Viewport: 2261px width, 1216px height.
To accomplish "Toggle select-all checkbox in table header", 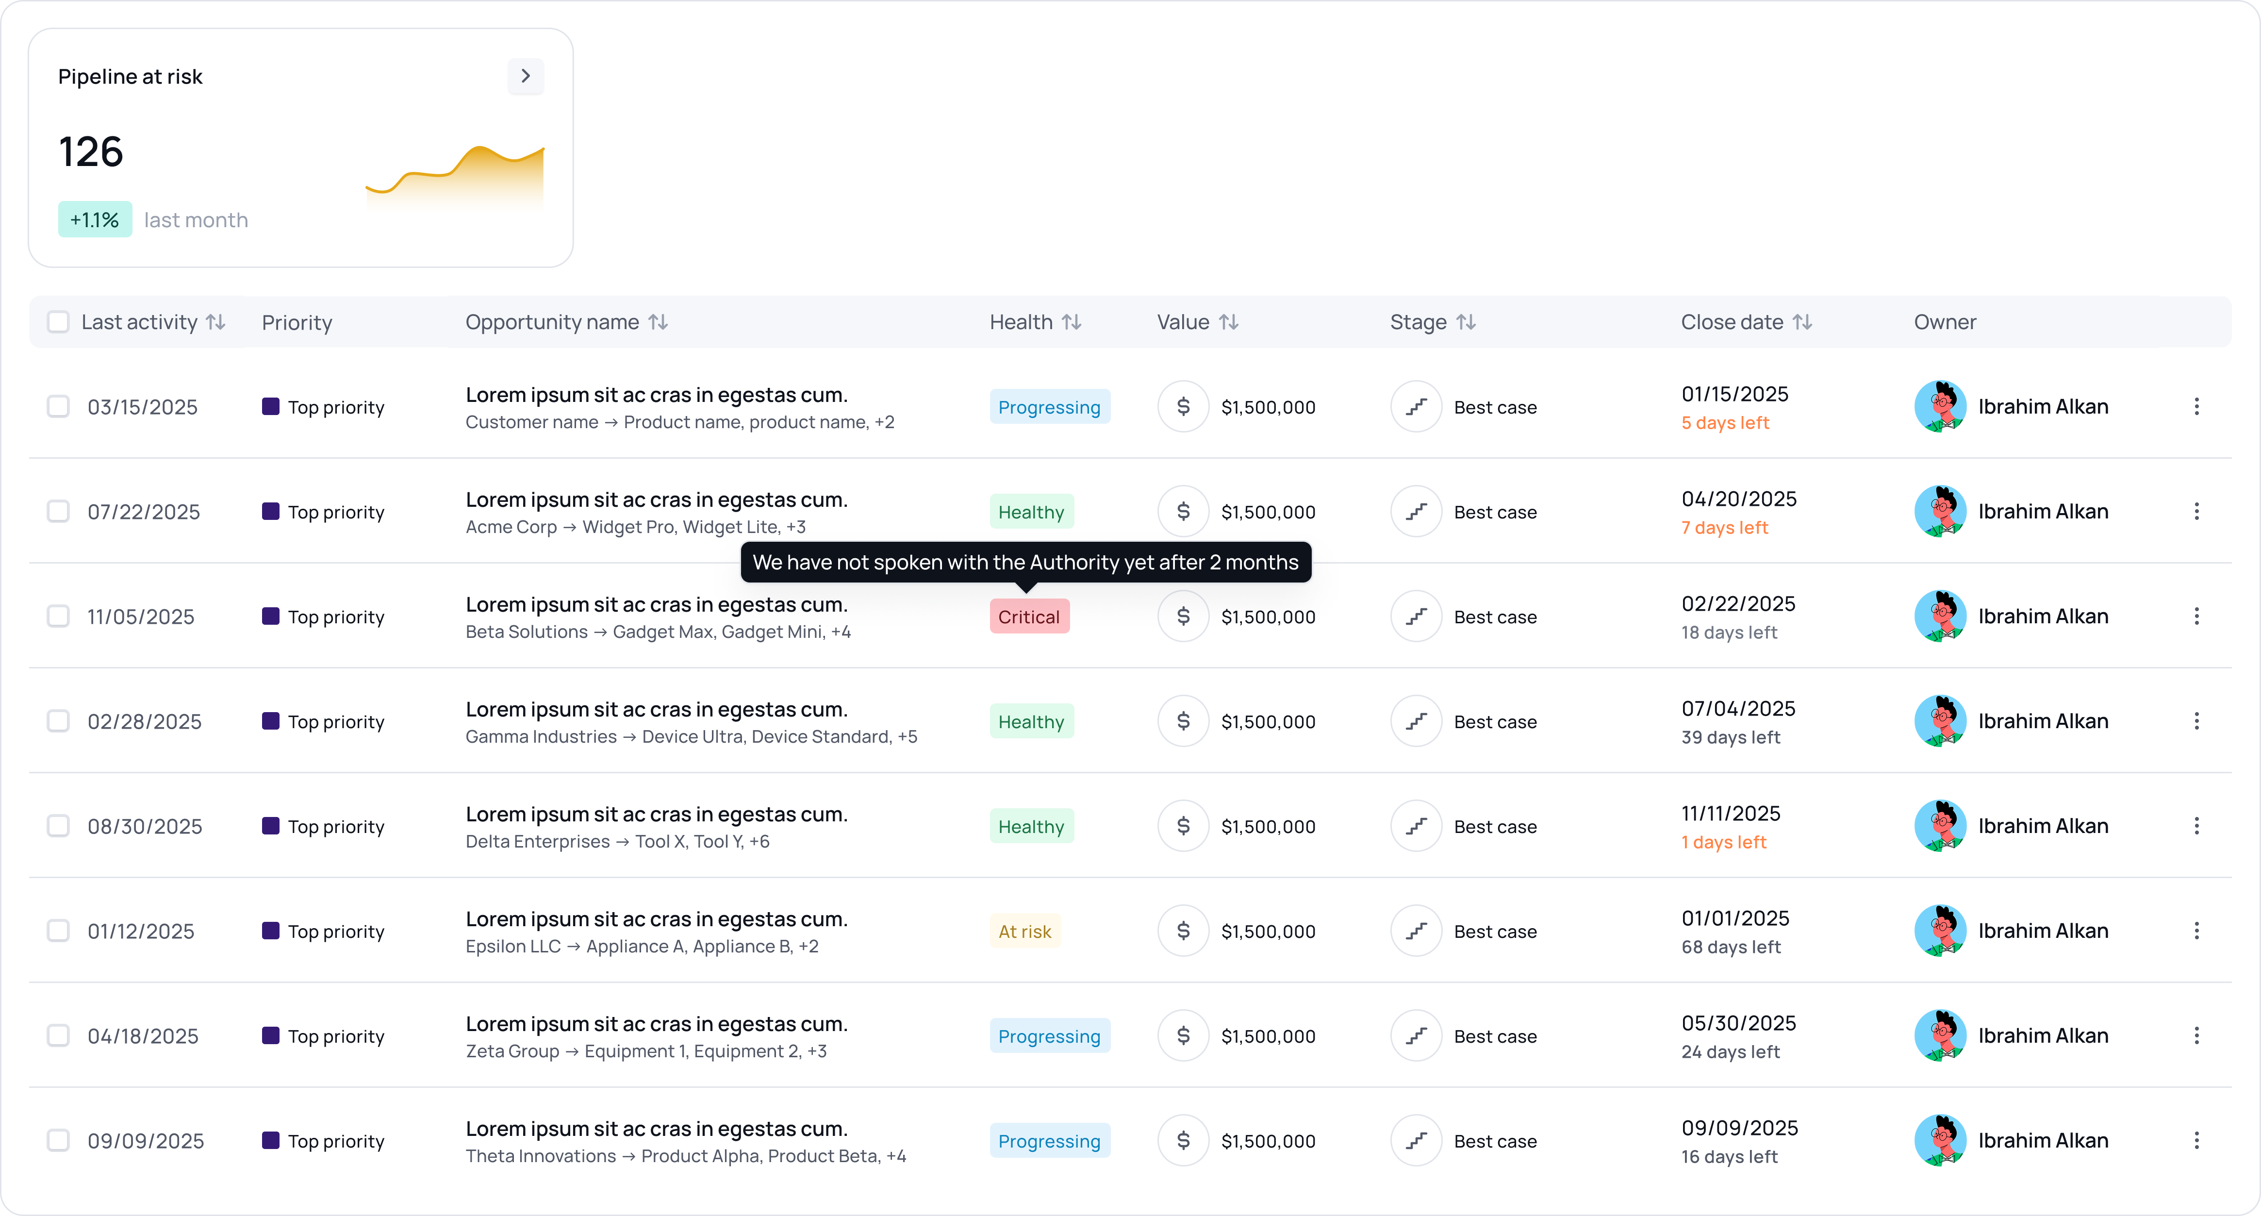I will click(58, 322).
